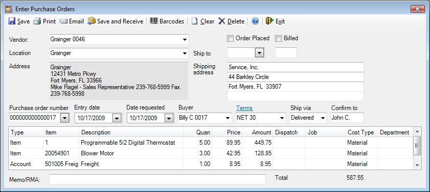Open the Vendor dropdown

[185, 40]
